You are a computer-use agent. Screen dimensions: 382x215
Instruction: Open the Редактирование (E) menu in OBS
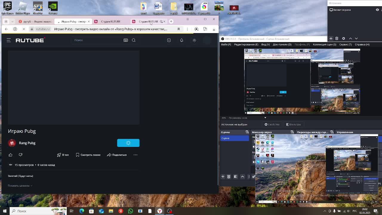tap(246, 44)
